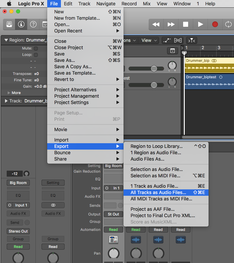Click the stereo link format button
234x263 pixels.
coord(53,205)
